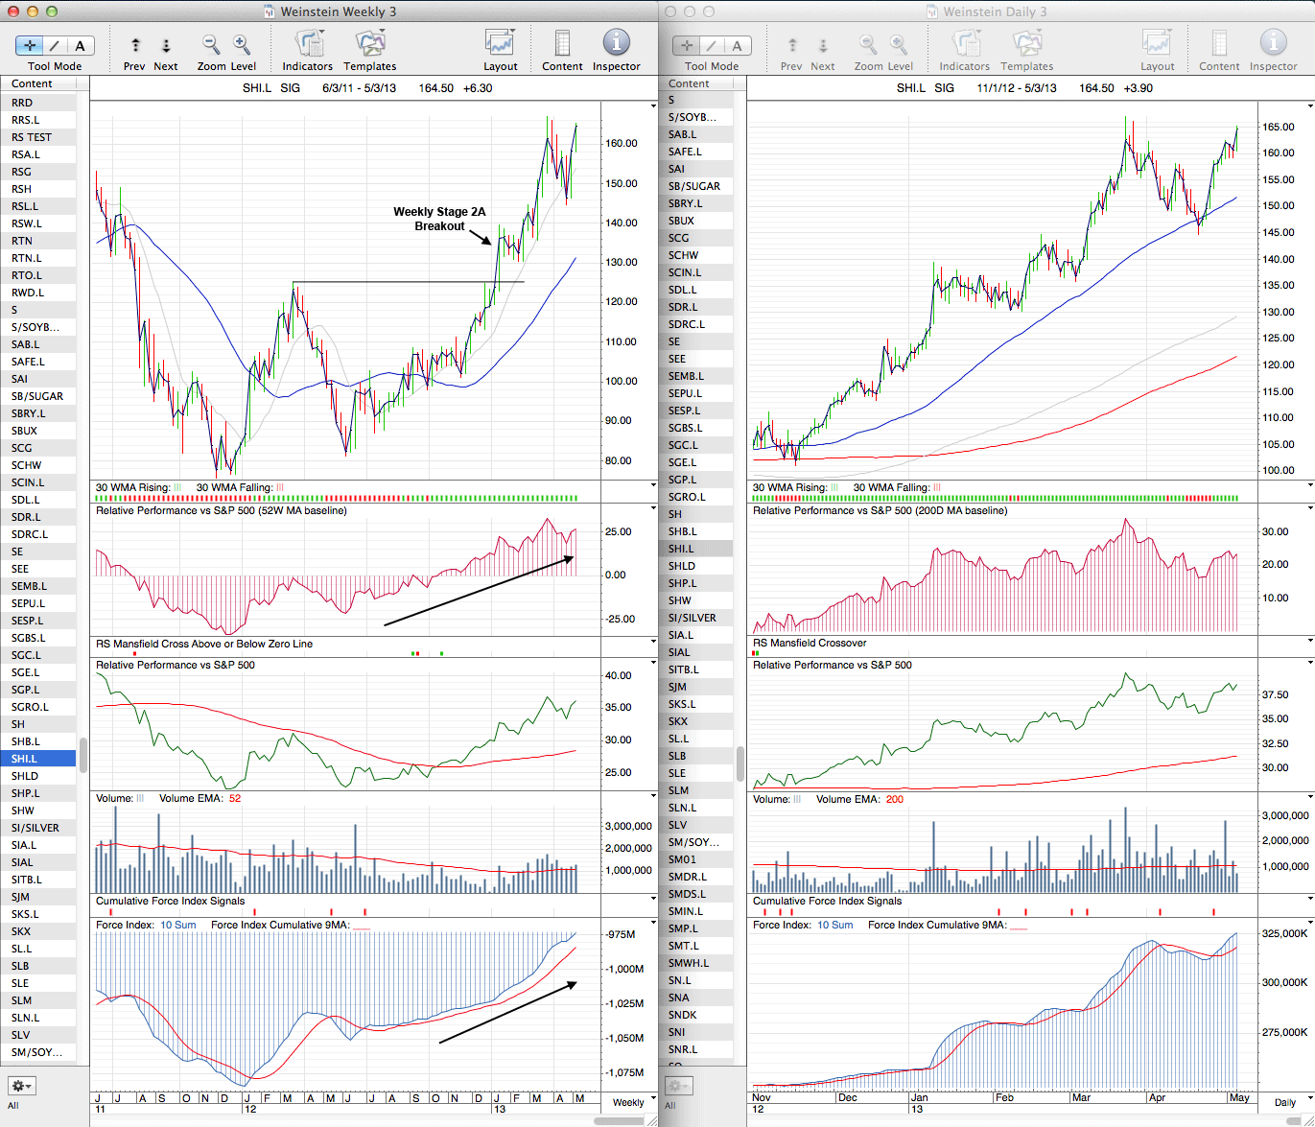Open gear menu below Weekly content list

(21, 1086)
